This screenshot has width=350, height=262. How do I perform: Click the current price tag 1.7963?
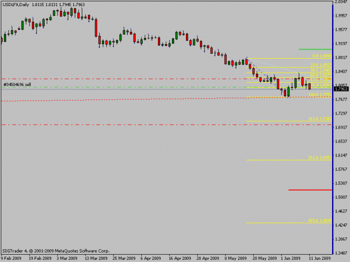[341, 89]
